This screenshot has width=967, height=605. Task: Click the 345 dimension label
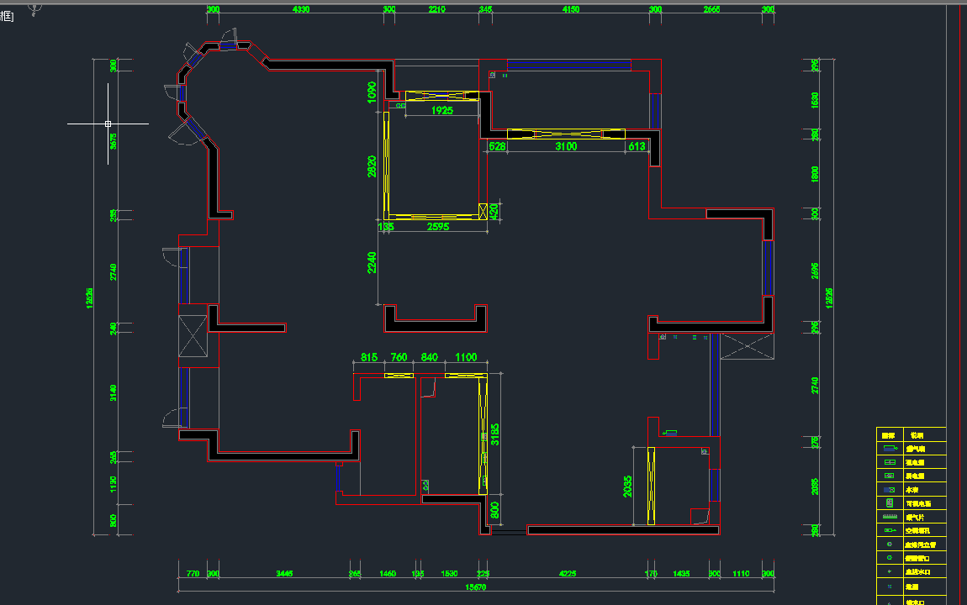[x=485, y=9]
